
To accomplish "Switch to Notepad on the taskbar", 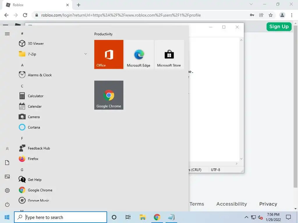I will tap(171, 217).
